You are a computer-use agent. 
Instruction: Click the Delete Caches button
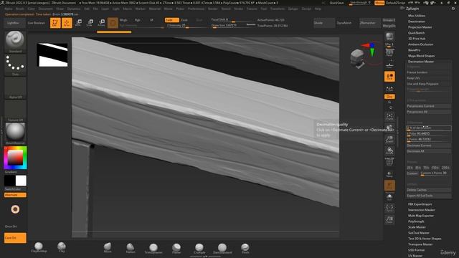(x=429, y=190)
